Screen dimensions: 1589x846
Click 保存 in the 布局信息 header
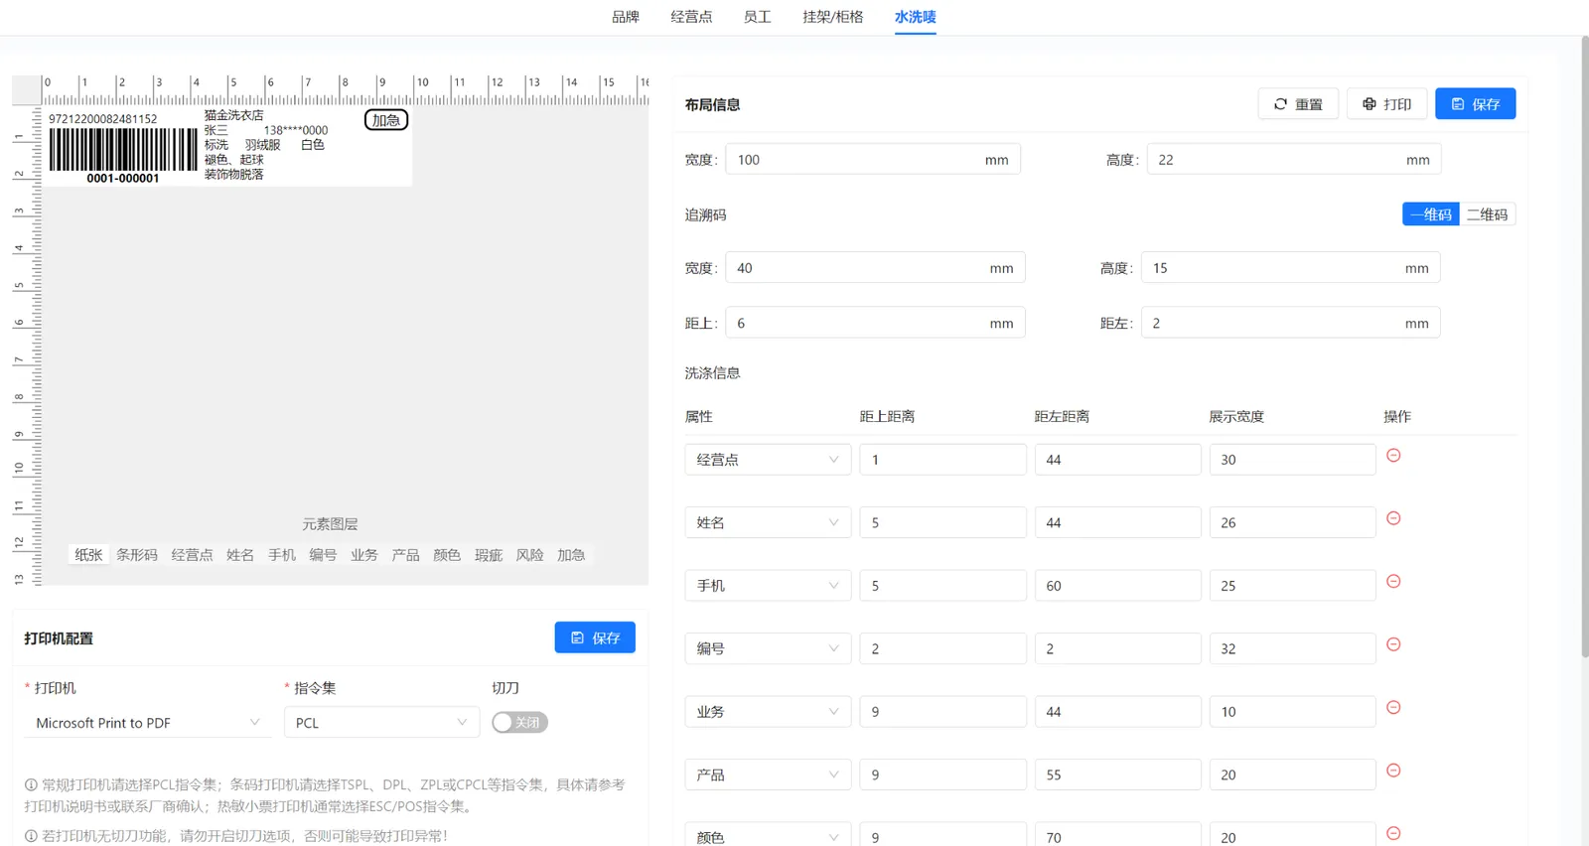(1475, 104)
